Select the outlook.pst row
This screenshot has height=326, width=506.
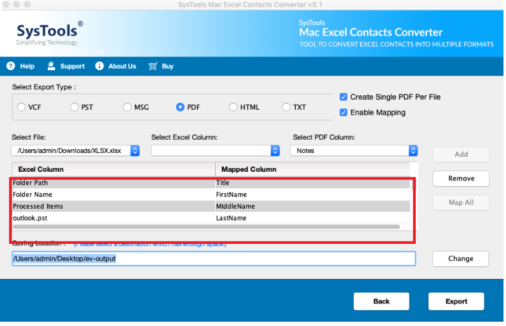pos(211,218)
